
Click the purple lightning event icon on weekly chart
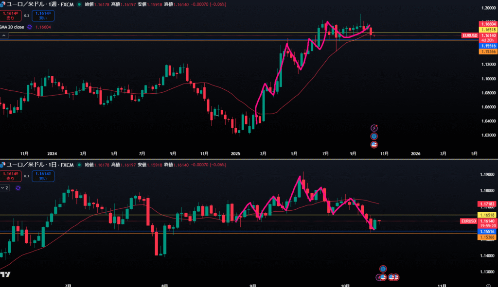pos(374,128)
